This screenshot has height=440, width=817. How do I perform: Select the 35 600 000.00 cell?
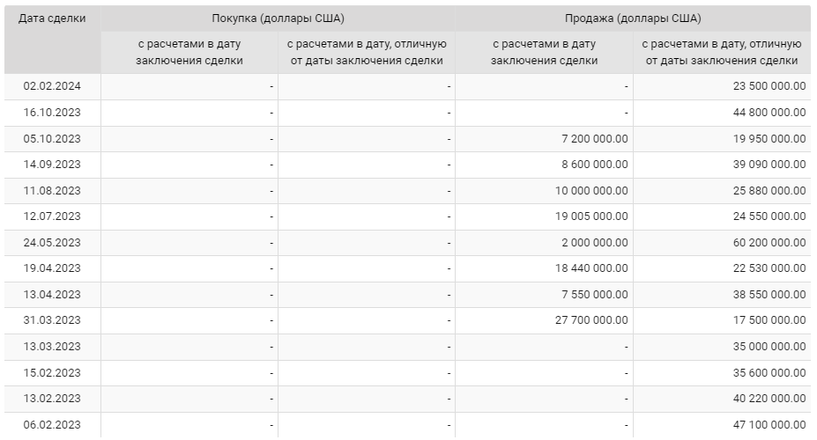(x=769, y=373)
